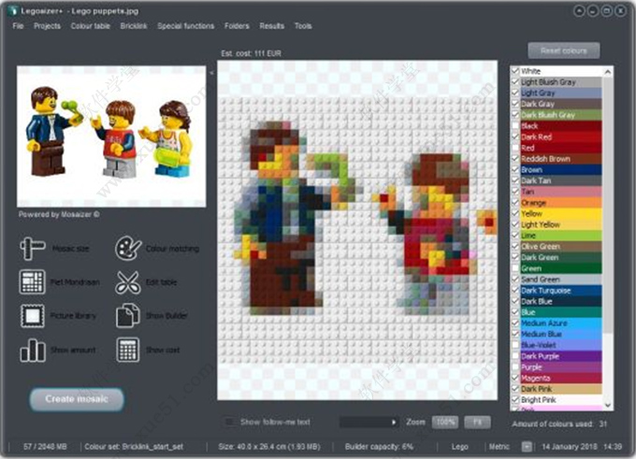Enable the Purple colour checkbox

point(515,366)
